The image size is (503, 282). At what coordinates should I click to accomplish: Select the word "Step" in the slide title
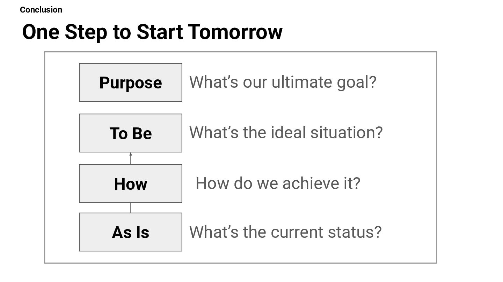tap(86, 32)
